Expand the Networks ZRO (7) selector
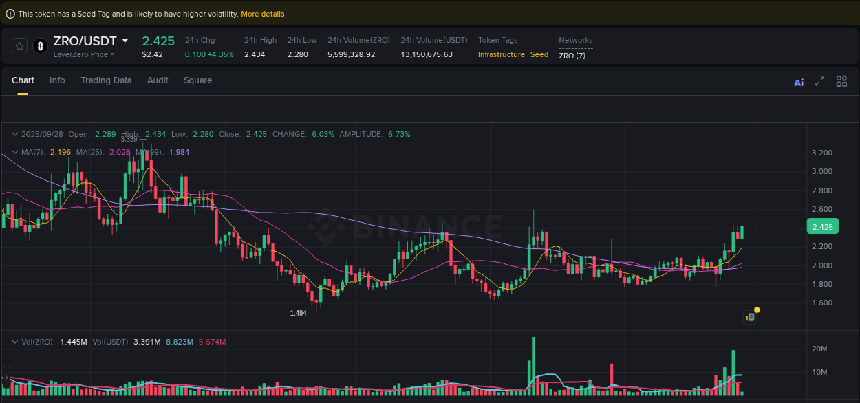Viewport: 860px width, 403px height. pos(573,55)
